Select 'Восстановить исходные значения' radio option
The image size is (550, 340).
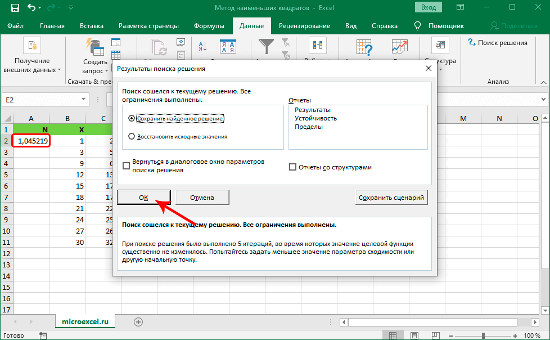(132, 136)
